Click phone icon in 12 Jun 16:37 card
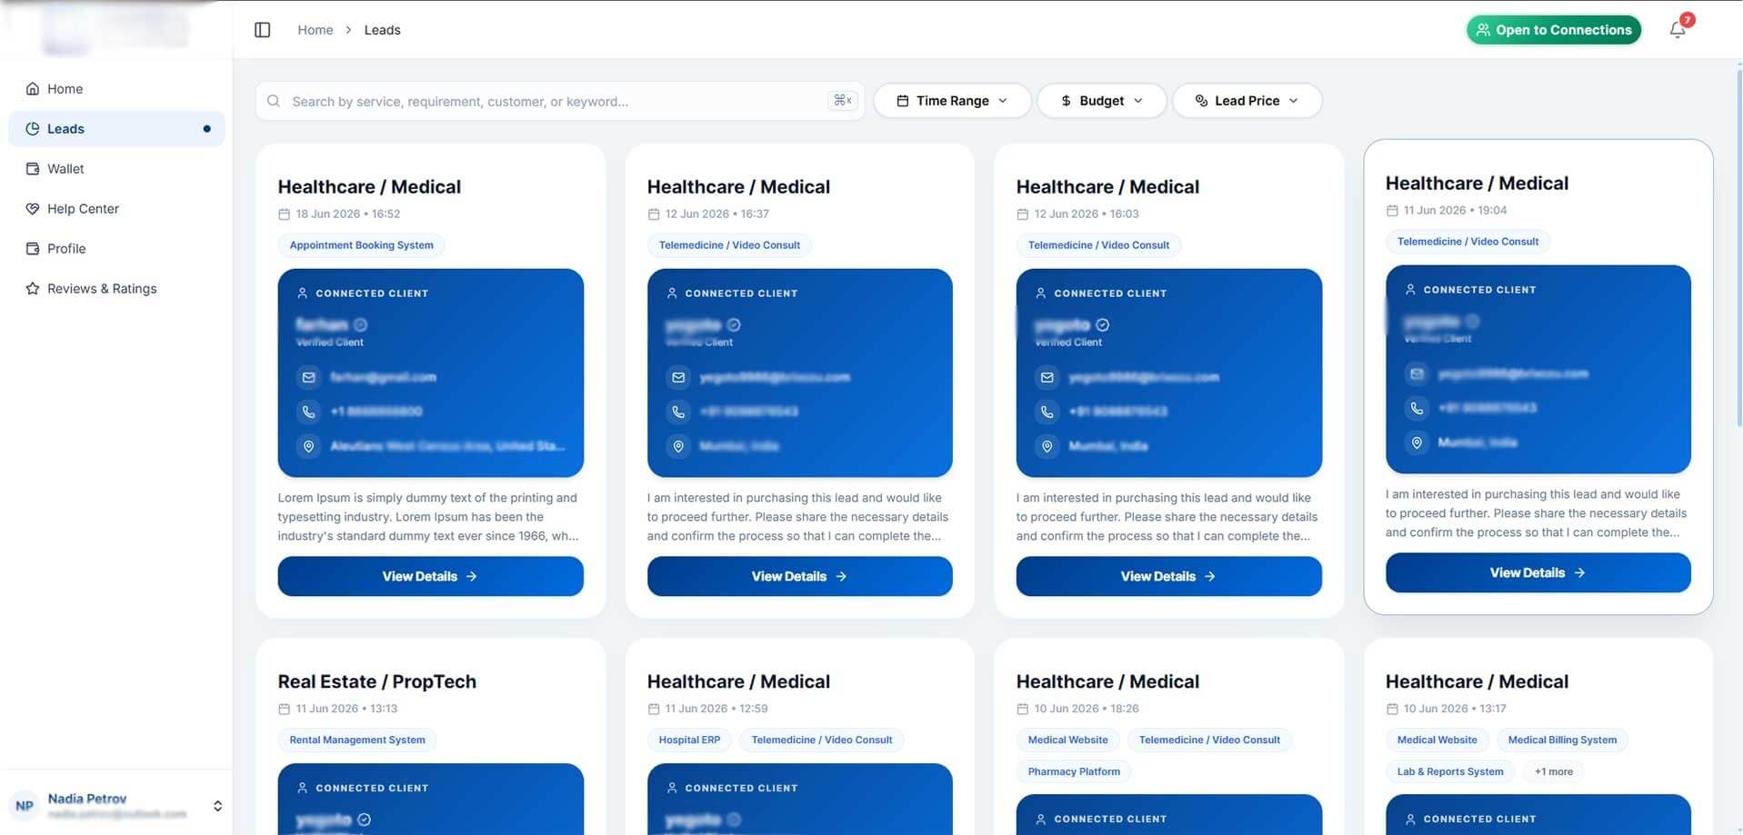The image size is (1743, 835). click(x=678, y=412)
